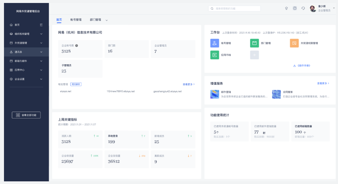Click the 企业帐号数 value 3128
This screenshot has height=184, width=338.
point(66,51)
